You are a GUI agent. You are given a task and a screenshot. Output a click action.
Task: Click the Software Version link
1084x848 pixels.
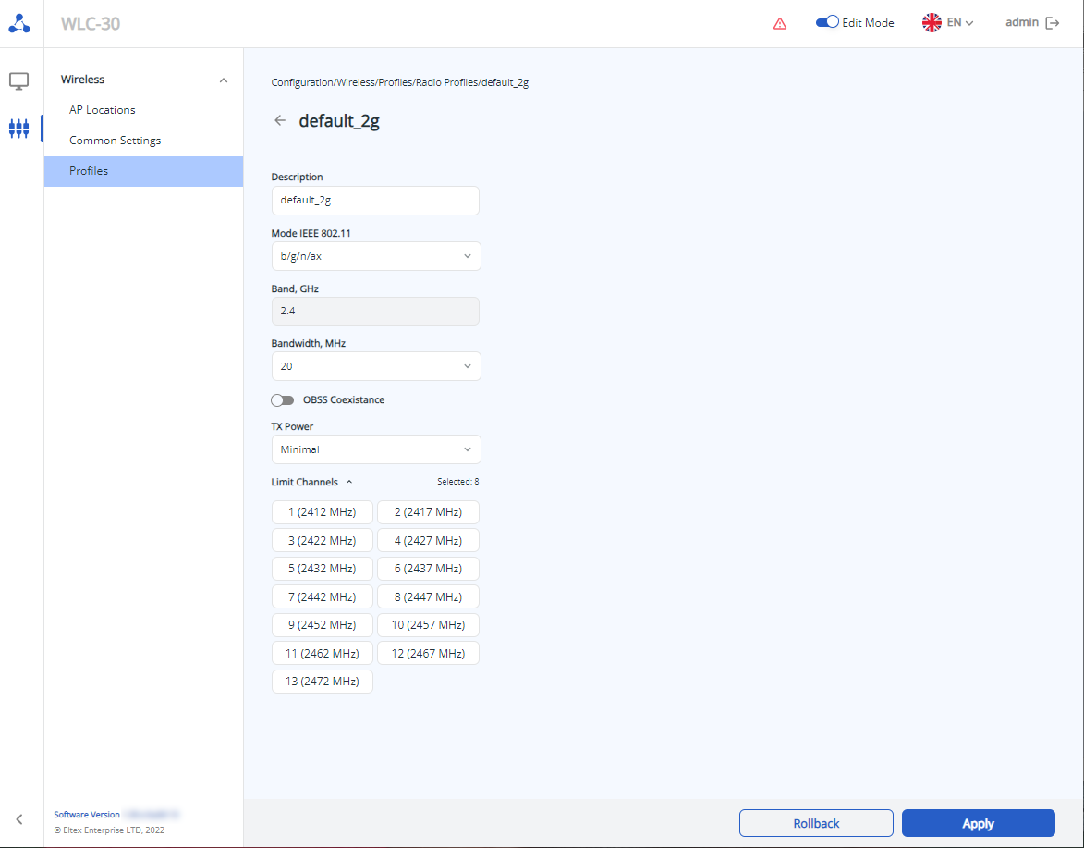click(87, 815)
